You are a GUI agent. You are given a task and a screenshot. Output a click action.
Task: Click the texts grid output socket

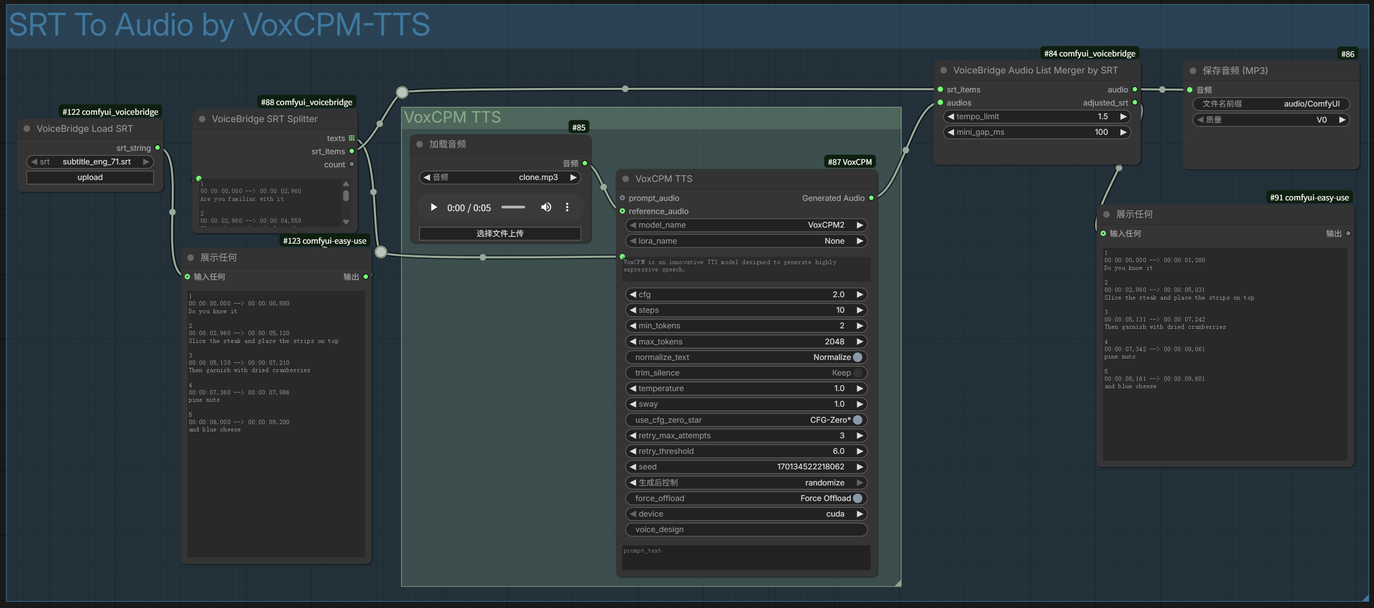[351, 138]
